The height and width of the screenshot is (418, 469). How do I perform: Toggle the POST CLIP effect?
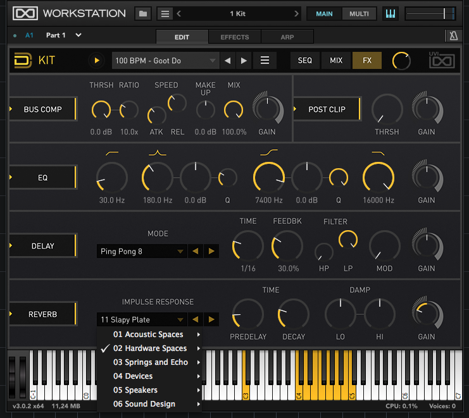327,109
